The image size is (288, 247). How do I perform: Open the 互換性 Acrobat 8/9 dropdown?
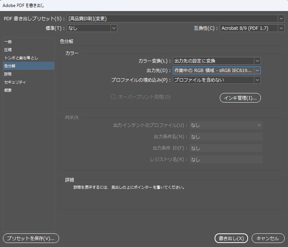(252, 28)
